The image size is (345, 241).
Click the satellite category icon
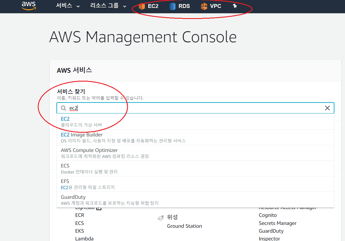click(161, 217)
